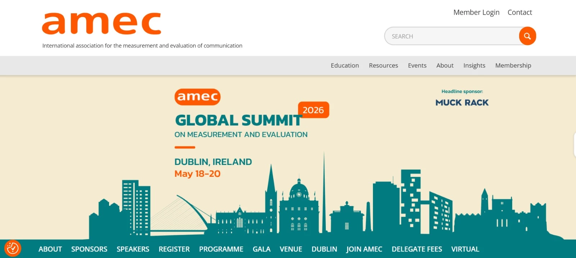The width and height of the screenshot is (576, 258).
Task: Go to GALA section
Action: [261, 249]
